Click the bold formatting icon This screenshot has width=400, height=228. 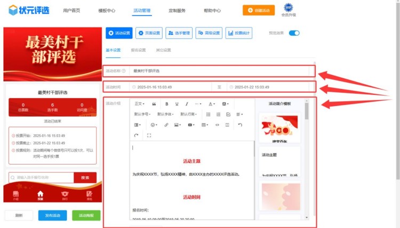tap(167, 104)
